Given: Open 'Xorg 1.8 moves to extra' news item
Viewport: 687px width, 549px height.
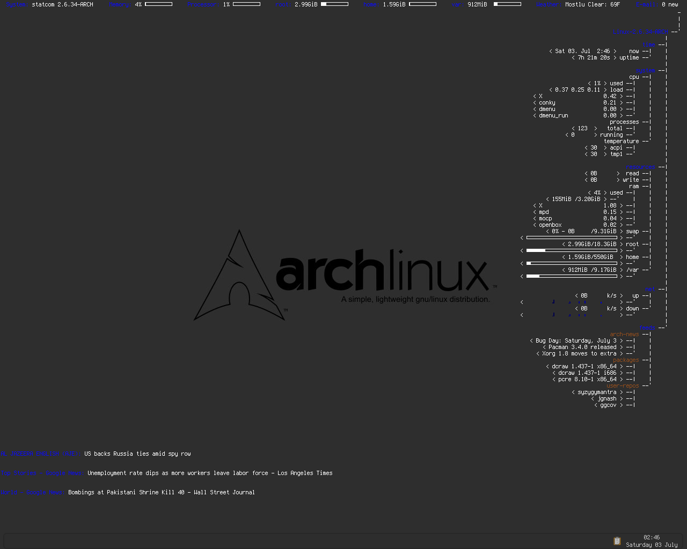Looking at the screenshot, I should pos(579,354).
